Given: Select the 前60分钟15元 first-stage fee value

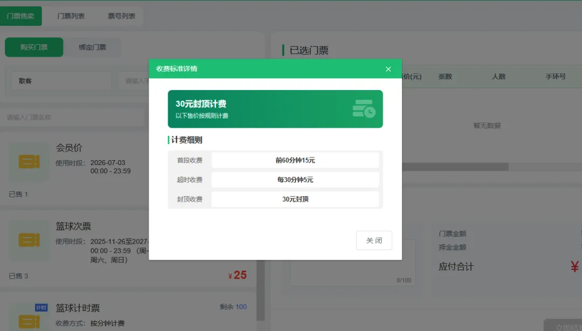Looking at the screenshot, I should (x=295, y=160).
